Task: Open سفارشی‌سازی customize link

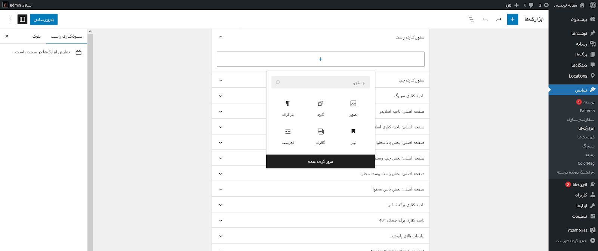Action: pos(580,120)
